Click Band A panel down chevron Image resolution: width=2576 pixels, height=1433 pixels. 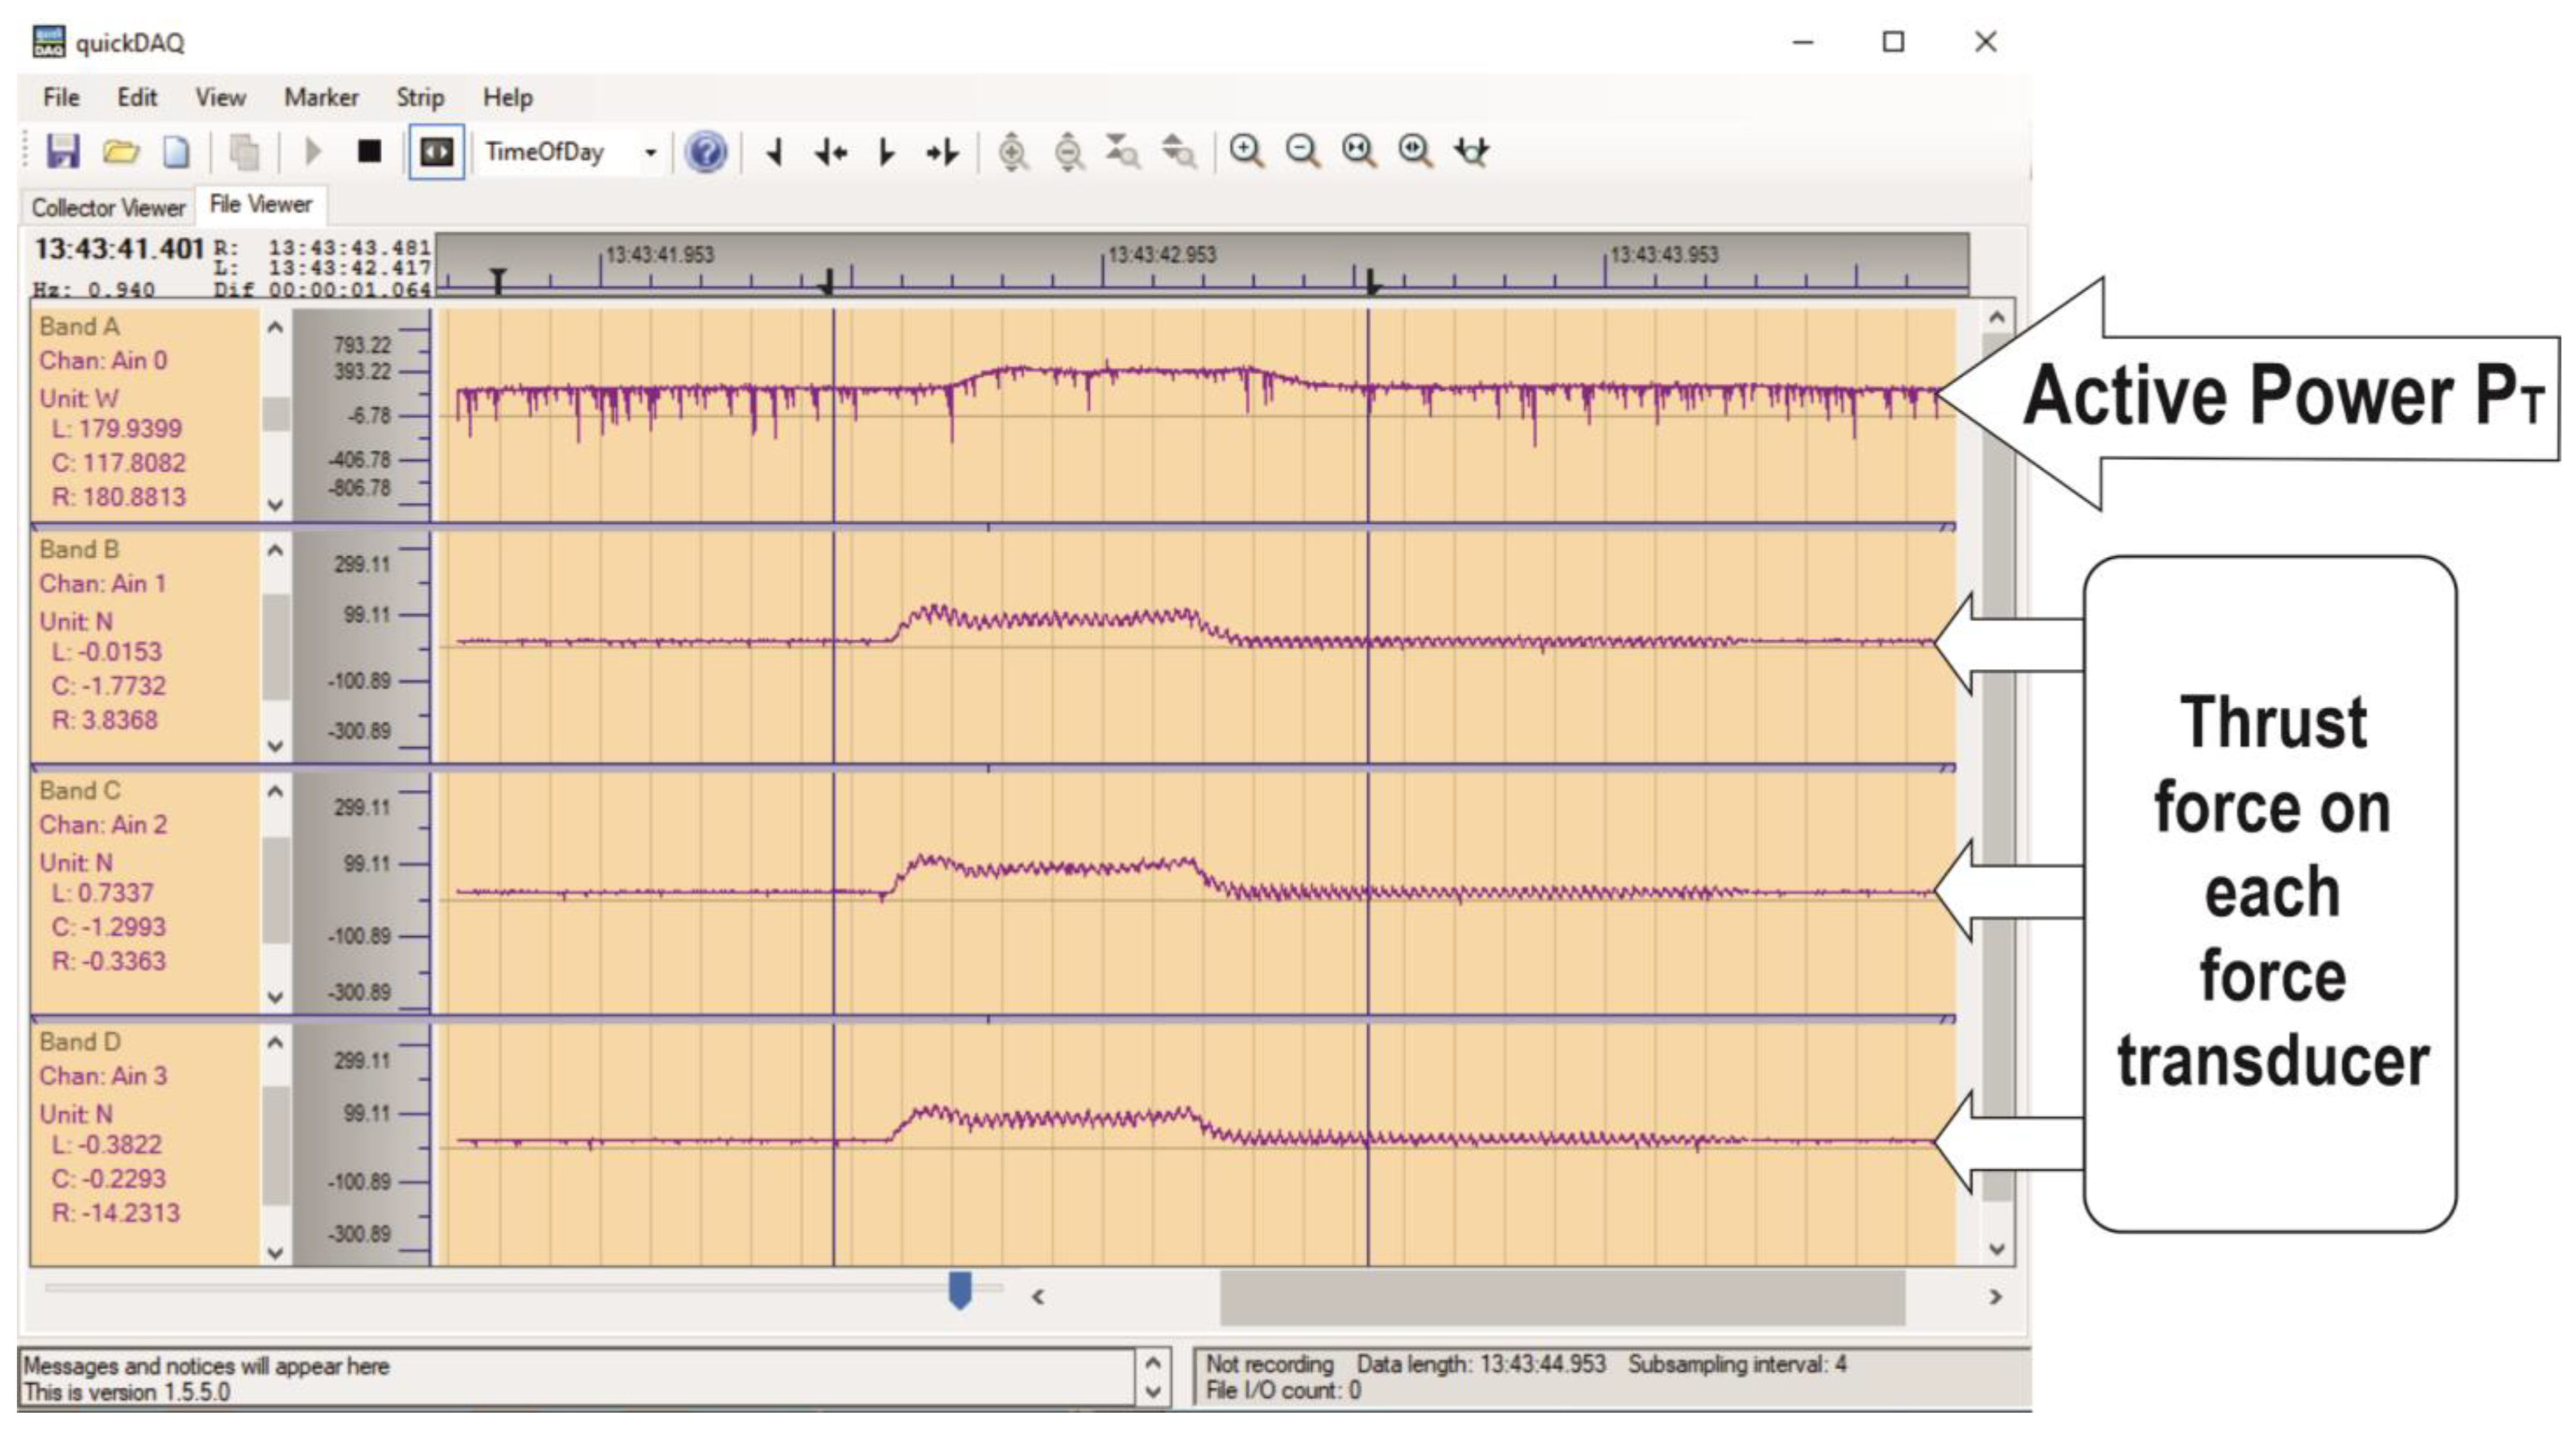(x=276, y=505)
